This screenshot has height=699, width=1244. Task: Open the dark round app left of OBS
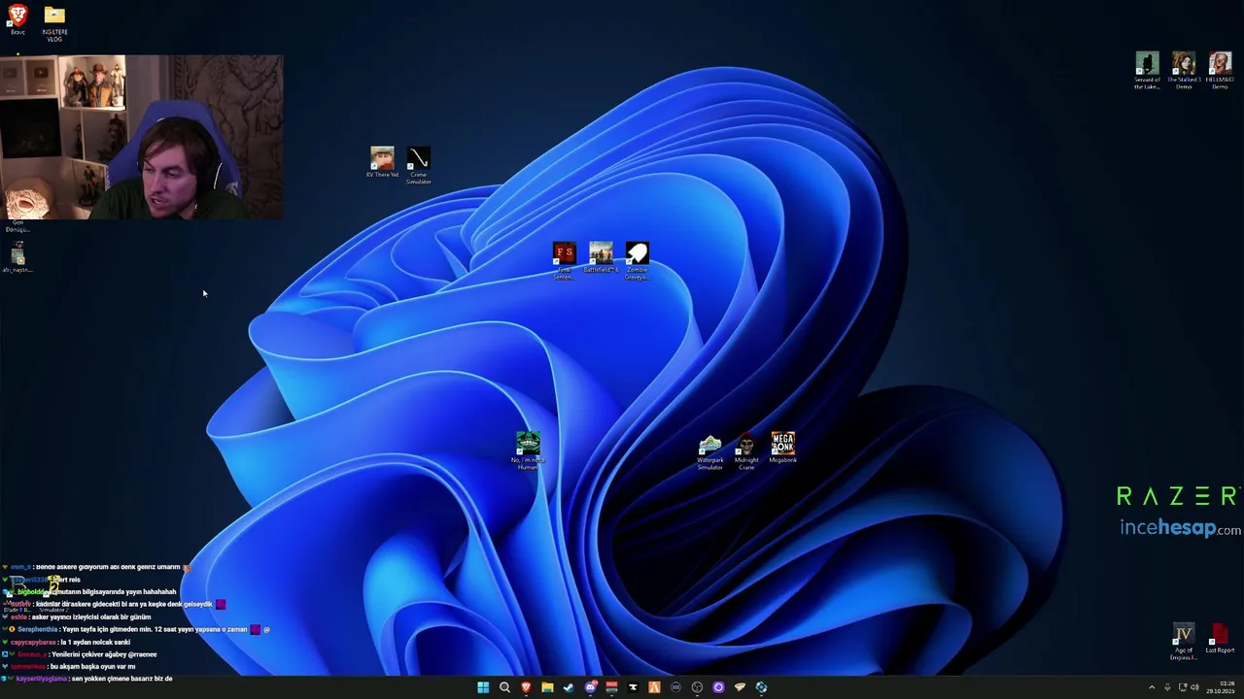pyautogui.click(x=675, y=687)
